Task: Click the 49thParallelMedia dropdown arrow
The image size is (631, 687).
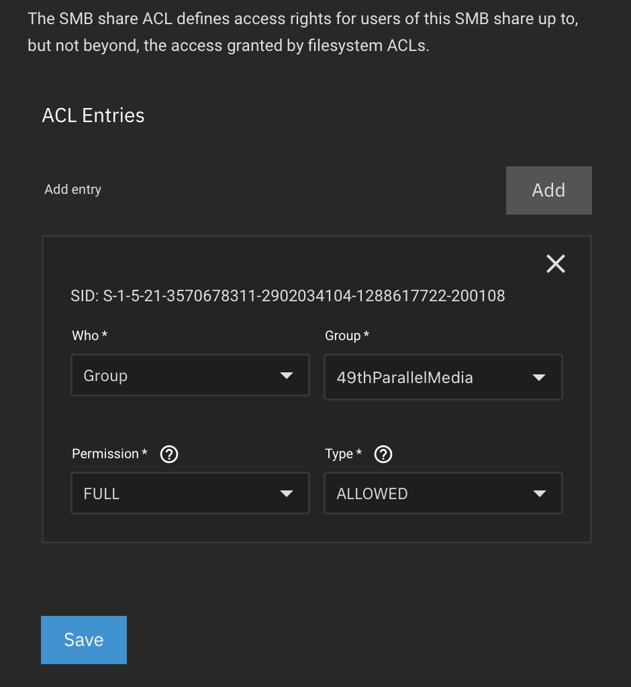Action: (538, 378)
